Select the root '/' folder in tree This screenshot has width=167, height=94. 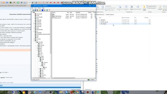[34, 12]
